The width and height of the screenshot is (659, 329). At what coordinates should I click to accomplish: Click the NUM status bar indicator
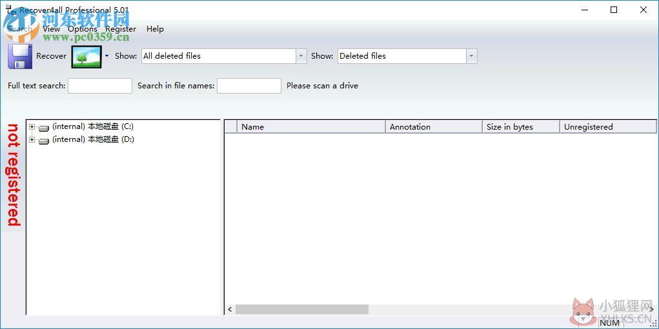[x=609, y=323]
